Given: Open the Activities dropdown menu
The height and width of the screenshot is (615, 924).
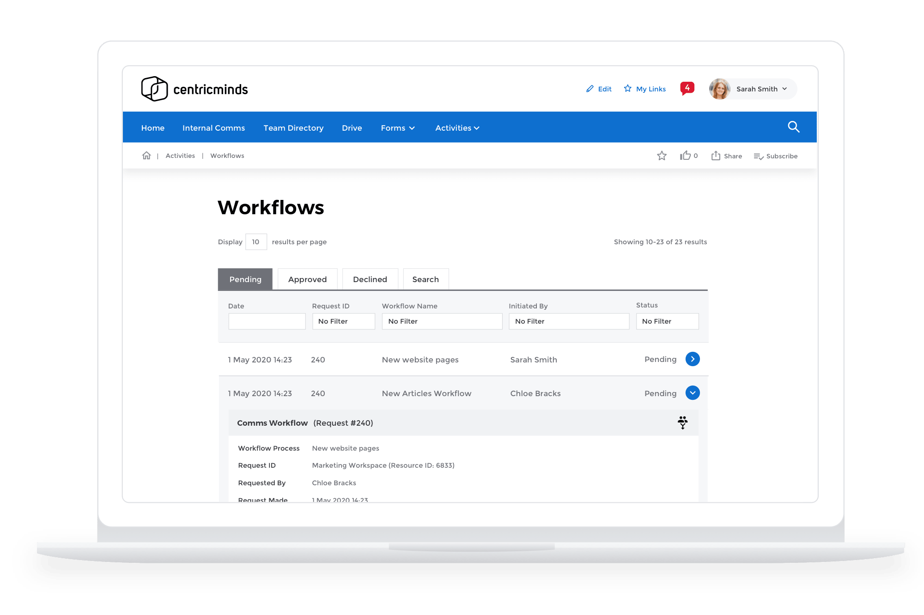Looking at the screenshot, I should (x=457, y=128).
